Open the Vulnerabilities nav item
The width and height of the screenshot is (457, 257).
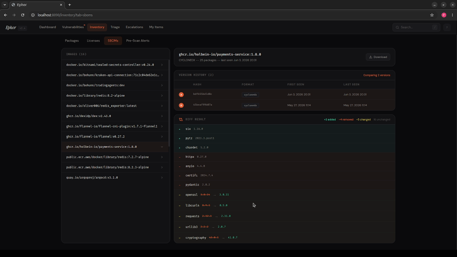tap(73, 27)
